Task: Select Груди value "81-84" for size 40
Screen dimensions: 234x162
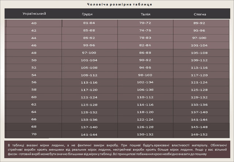Action: pos(89,23)
